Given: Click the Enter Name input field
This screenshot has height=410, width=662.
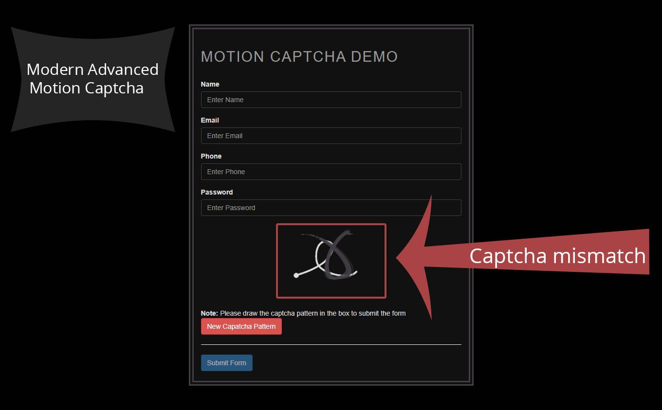Looking at the screenshot, I should click(331, 100).
